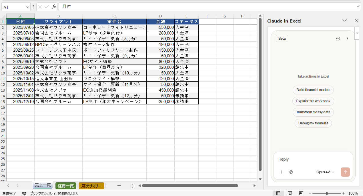The width and height of the screenshot is (363, 196).
Task: Start a new chat in Claude panel
Action: [338, 39]
